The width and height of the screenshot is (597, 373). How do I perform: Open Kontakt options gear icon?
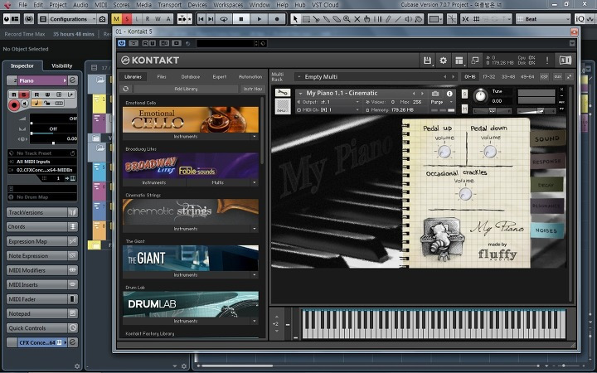click(x=443, y=61)
